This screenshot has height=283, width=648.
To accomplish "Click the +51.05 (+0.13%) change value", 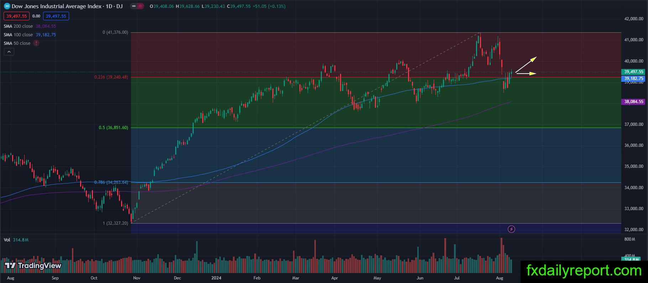I will [269, 6].
